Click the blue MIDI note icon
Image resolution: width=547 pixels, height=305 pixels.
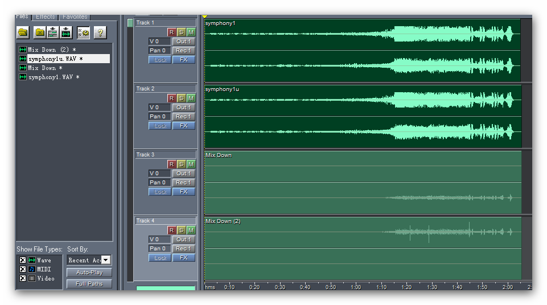coord(32,269)
